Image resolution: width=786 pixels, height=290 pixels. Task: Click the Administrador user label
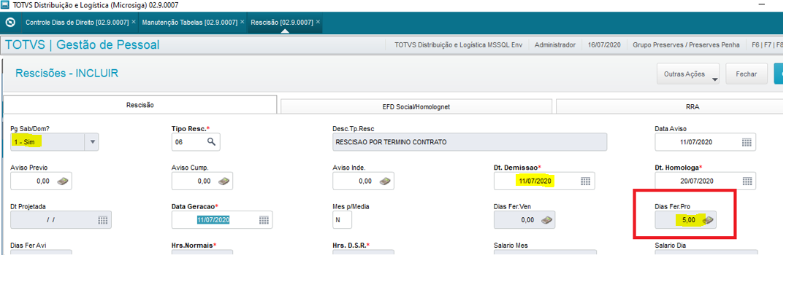[555, 45]
